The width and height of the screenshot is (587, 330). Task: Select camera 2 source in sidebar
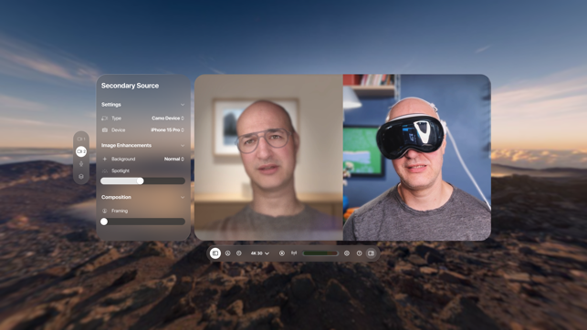pos(81,151)
